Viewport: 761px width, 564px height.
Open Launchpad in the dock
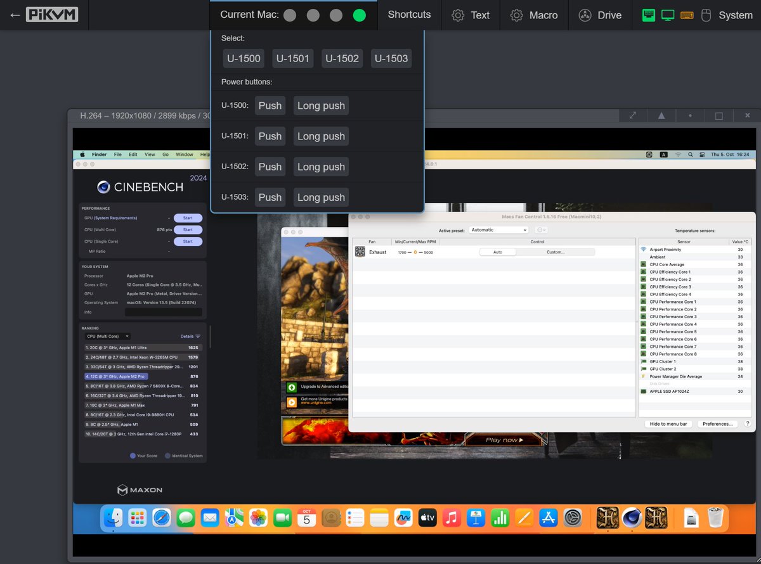tap(138, 518)
